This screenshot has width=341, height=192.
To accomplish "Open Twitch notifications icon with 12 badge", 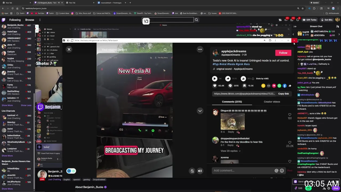I will point(292,20).
